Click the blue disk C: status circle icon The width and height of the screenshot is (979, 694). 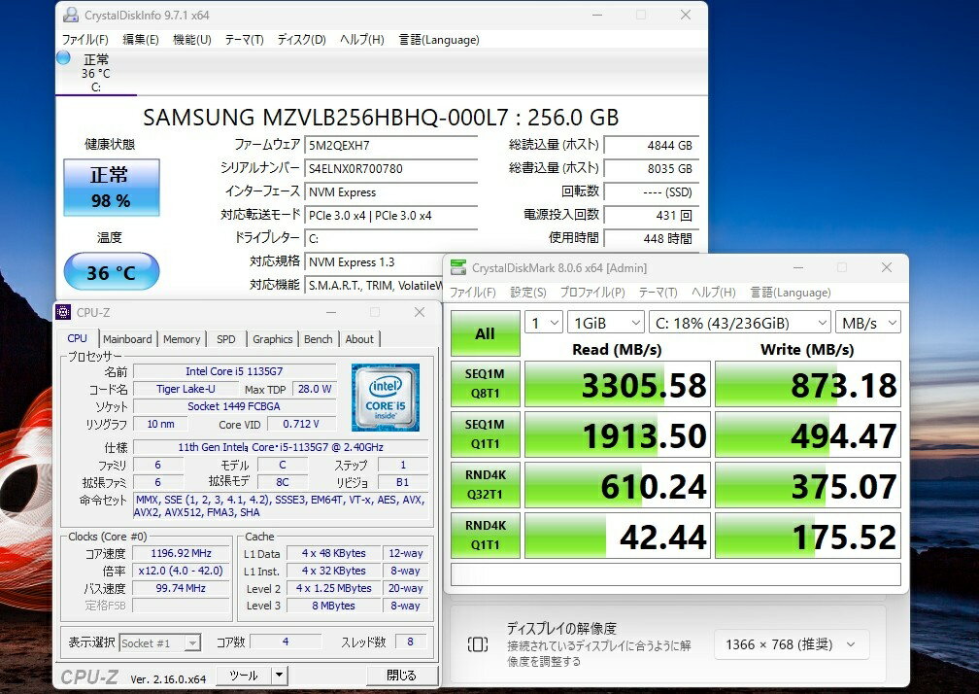(64, 58)
